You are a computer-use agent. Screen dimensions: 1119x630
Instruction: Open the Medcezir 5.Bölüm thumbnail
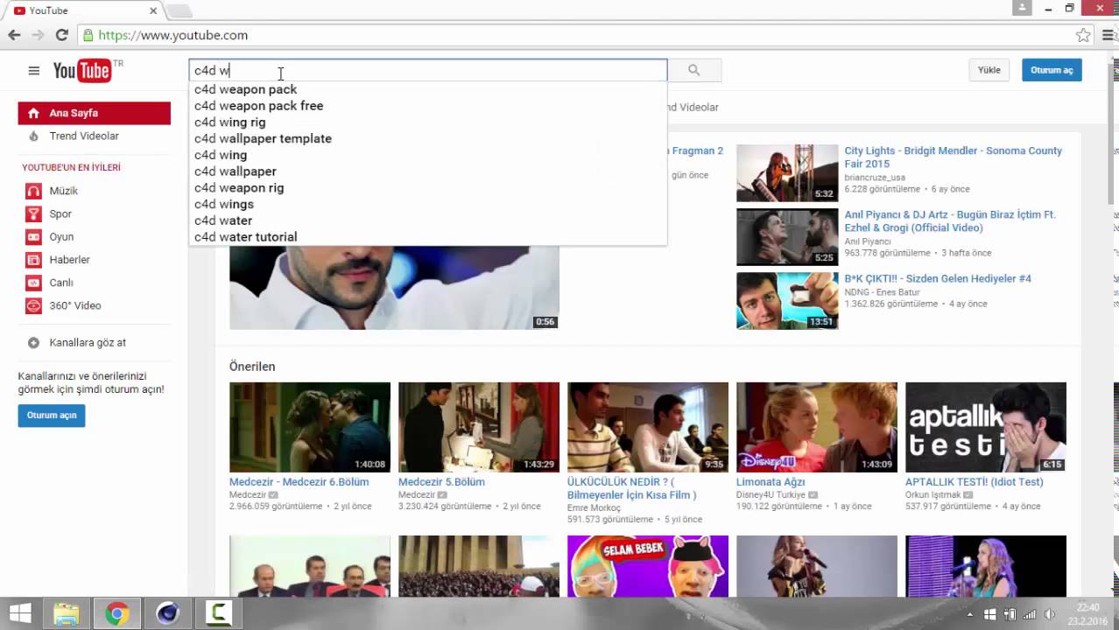point(478,427)
